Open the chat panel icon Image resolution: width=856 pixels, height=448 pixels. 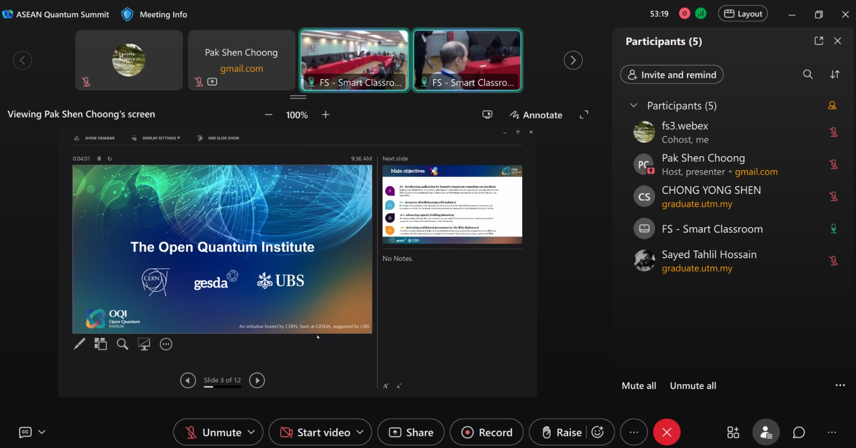(799, 432)
